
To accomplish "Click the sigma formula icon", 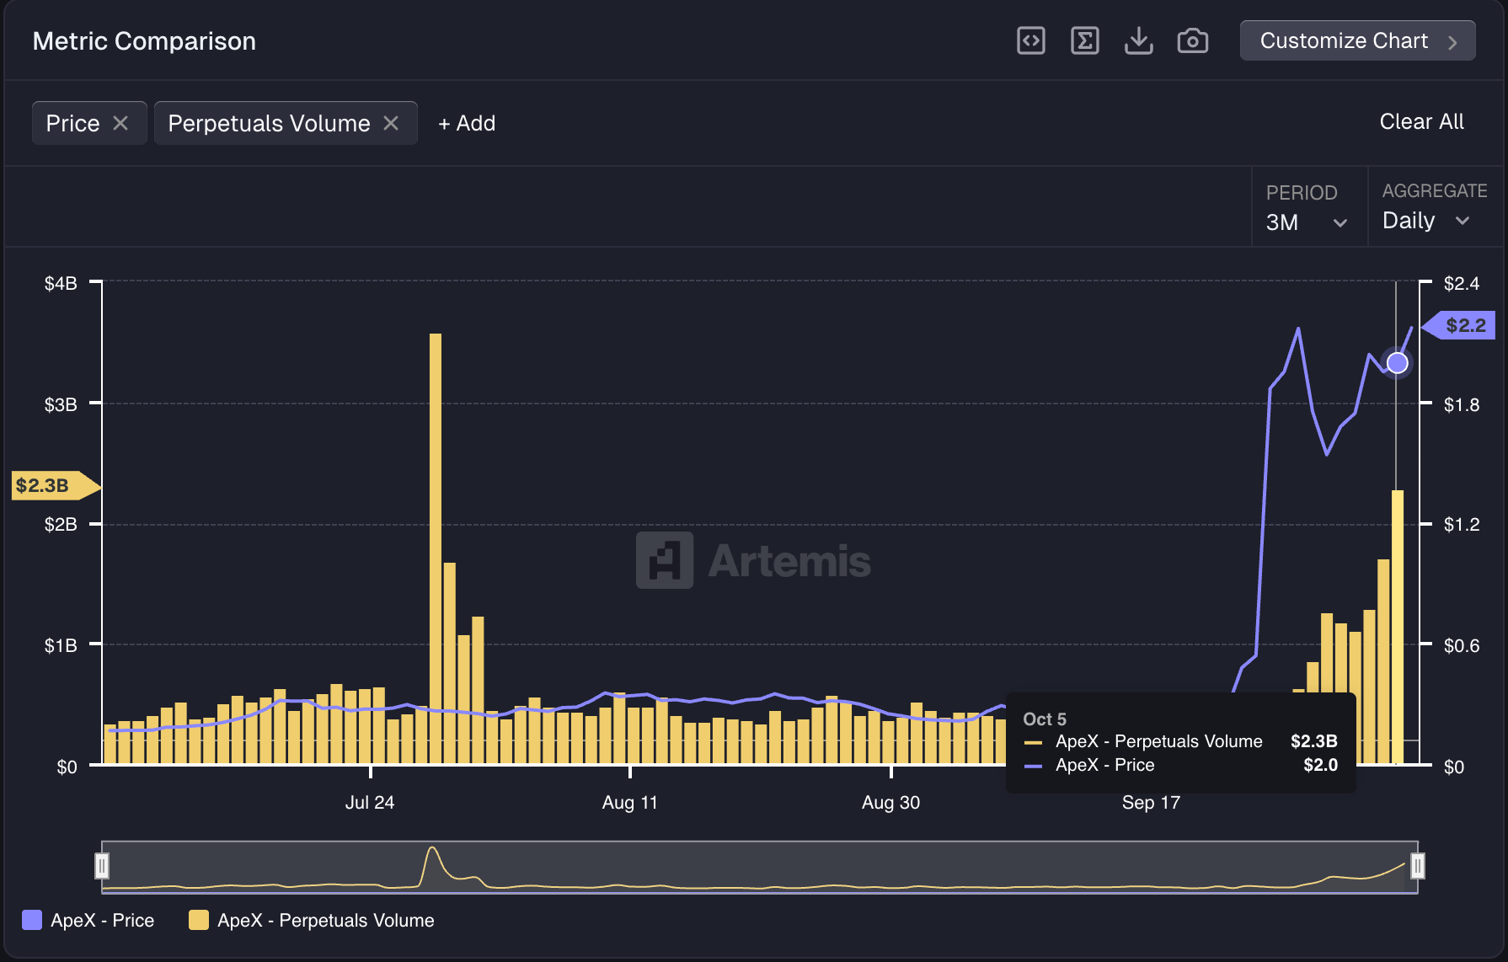I will (1085, 40).
